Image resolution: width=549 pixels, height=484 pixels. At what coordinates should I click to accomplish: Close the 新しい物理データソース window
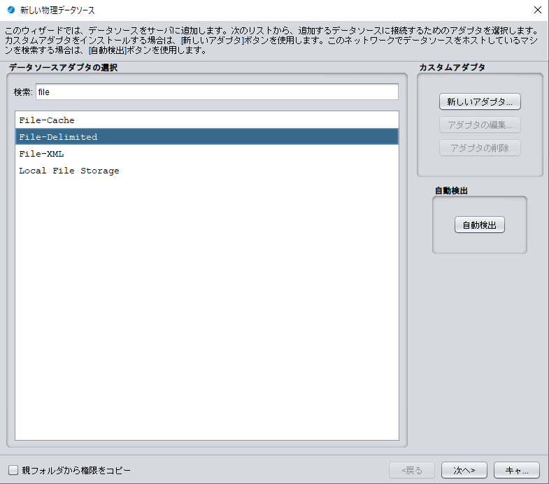pos(537,10)
